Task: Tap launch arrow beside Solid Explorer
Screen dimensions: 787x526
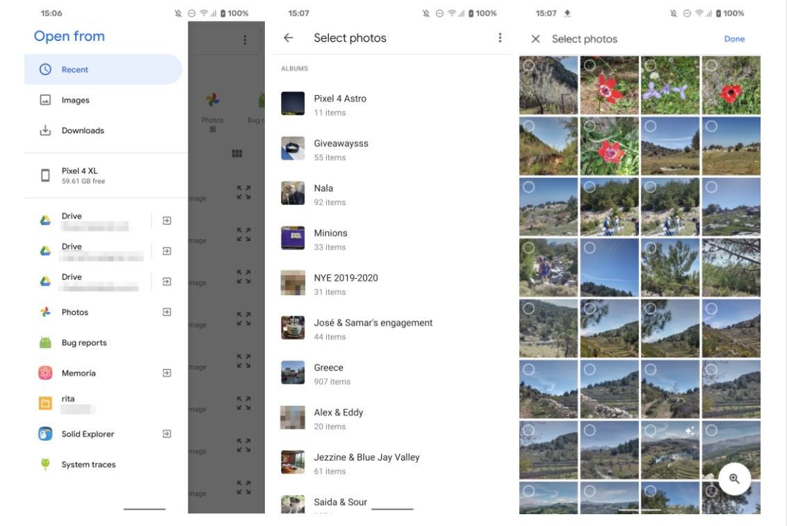Action: pos(167,434)
